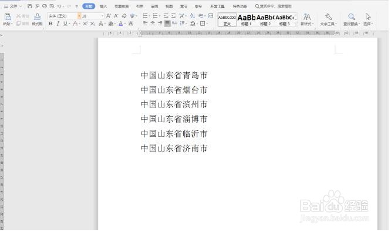Expand the styles gallery more arrow
The image size is (391, 232).
[x=296, y=25]
